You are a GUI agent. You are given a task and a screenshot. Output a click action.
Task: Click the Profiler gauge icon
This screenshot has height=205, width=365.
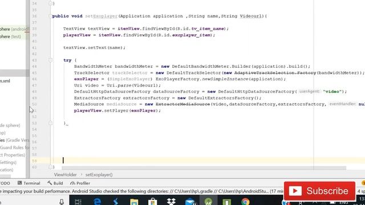click(x=72, y=183)
